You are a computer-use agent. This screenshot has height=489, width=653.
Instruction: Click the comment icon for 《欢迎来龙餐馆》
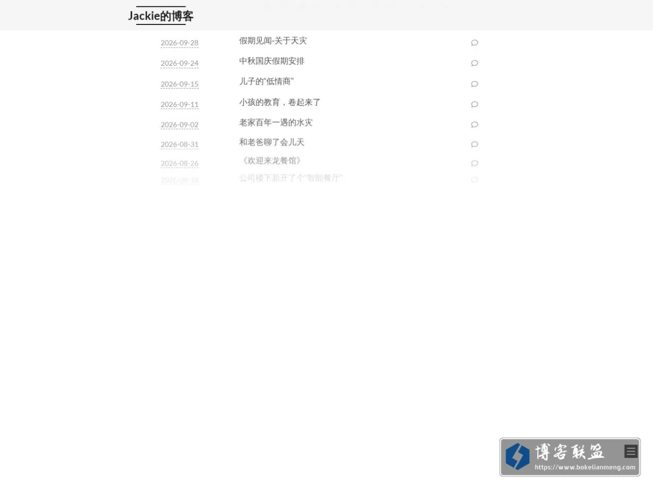tap(475, 163)
